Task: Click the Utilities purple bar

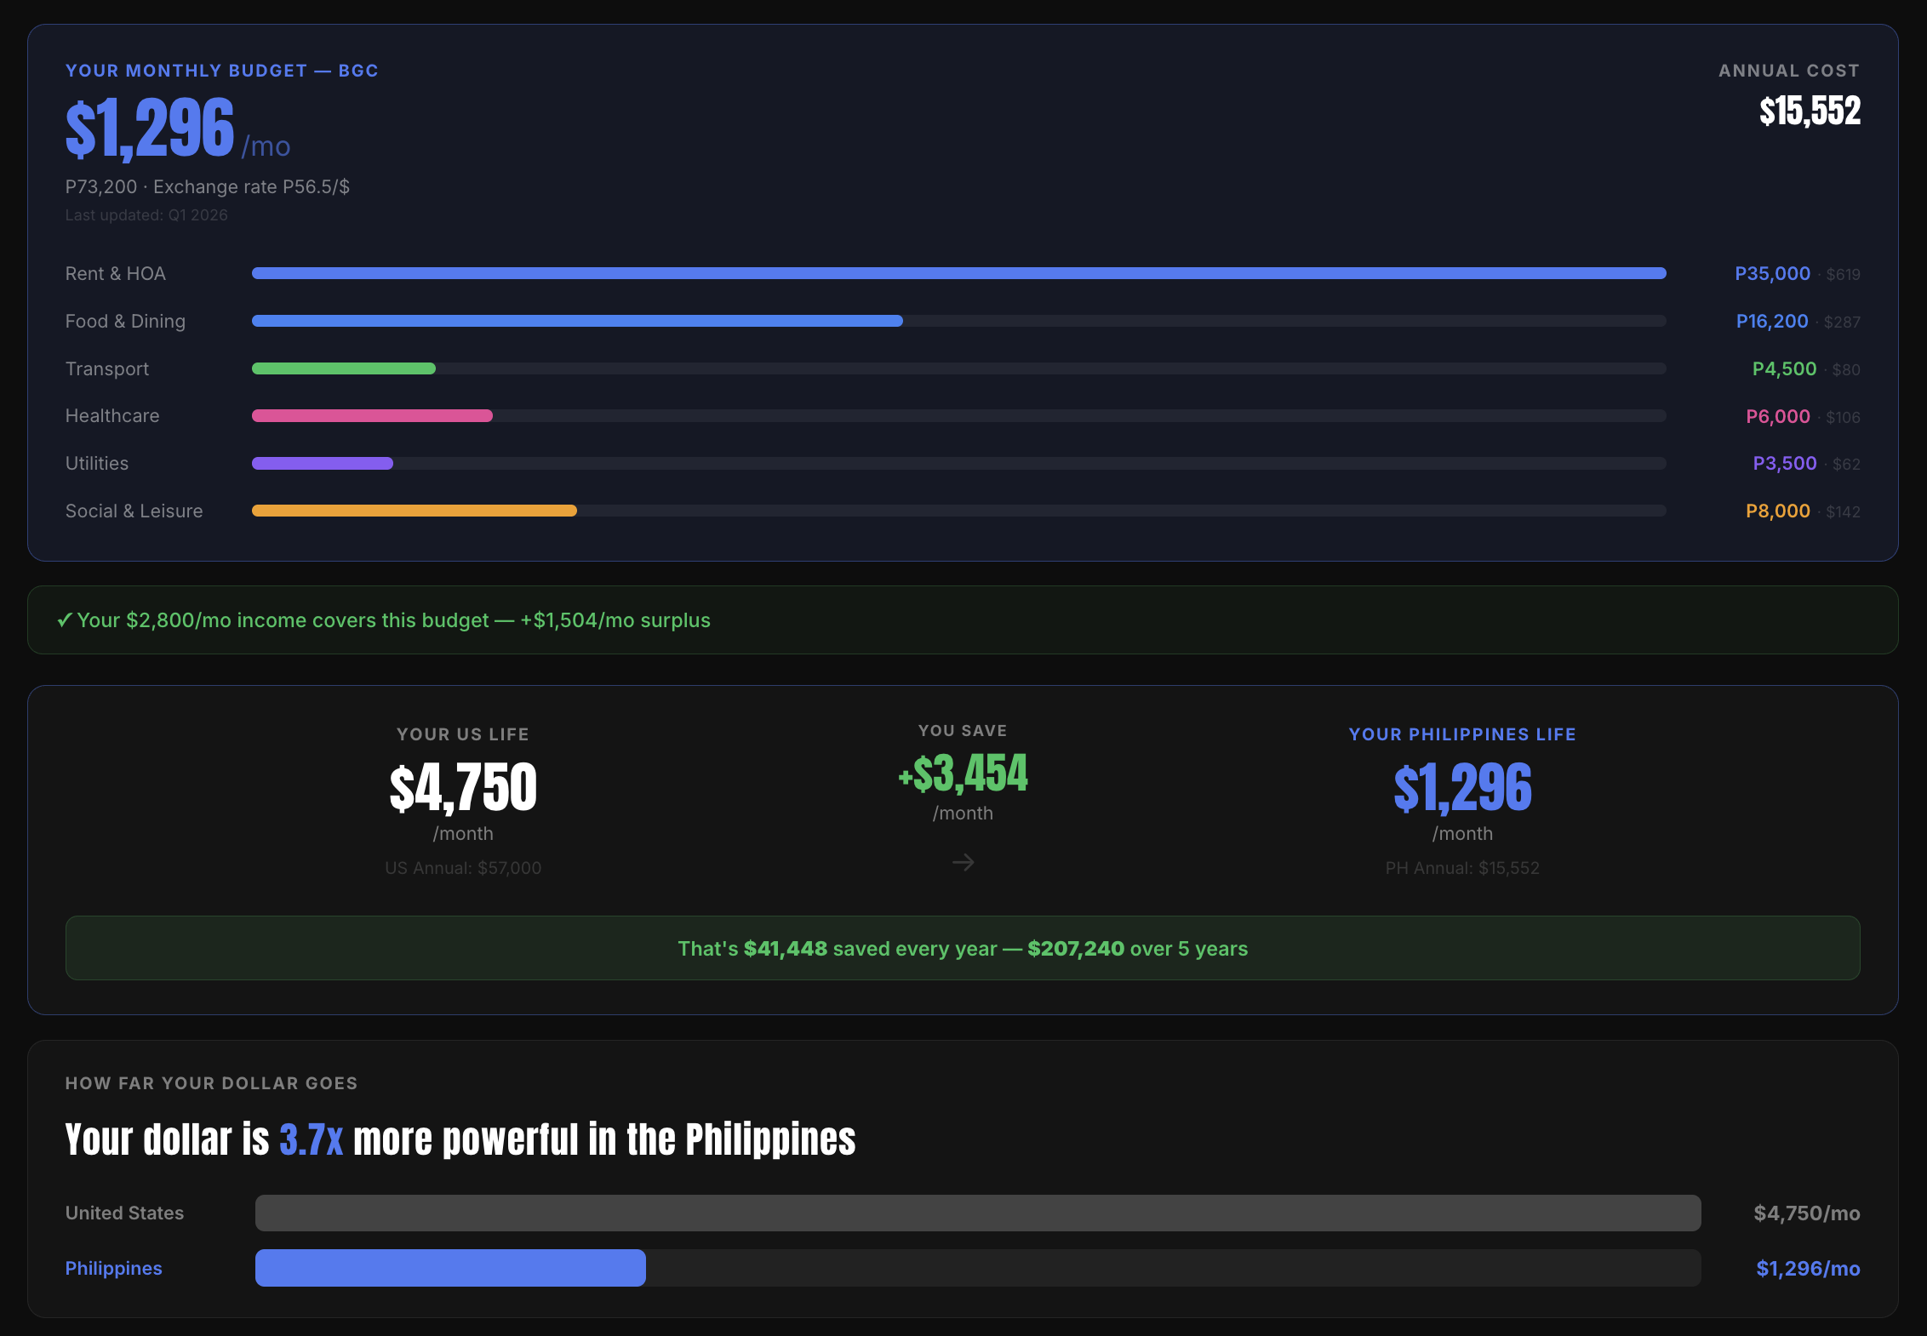Action: tap(321, 463)
